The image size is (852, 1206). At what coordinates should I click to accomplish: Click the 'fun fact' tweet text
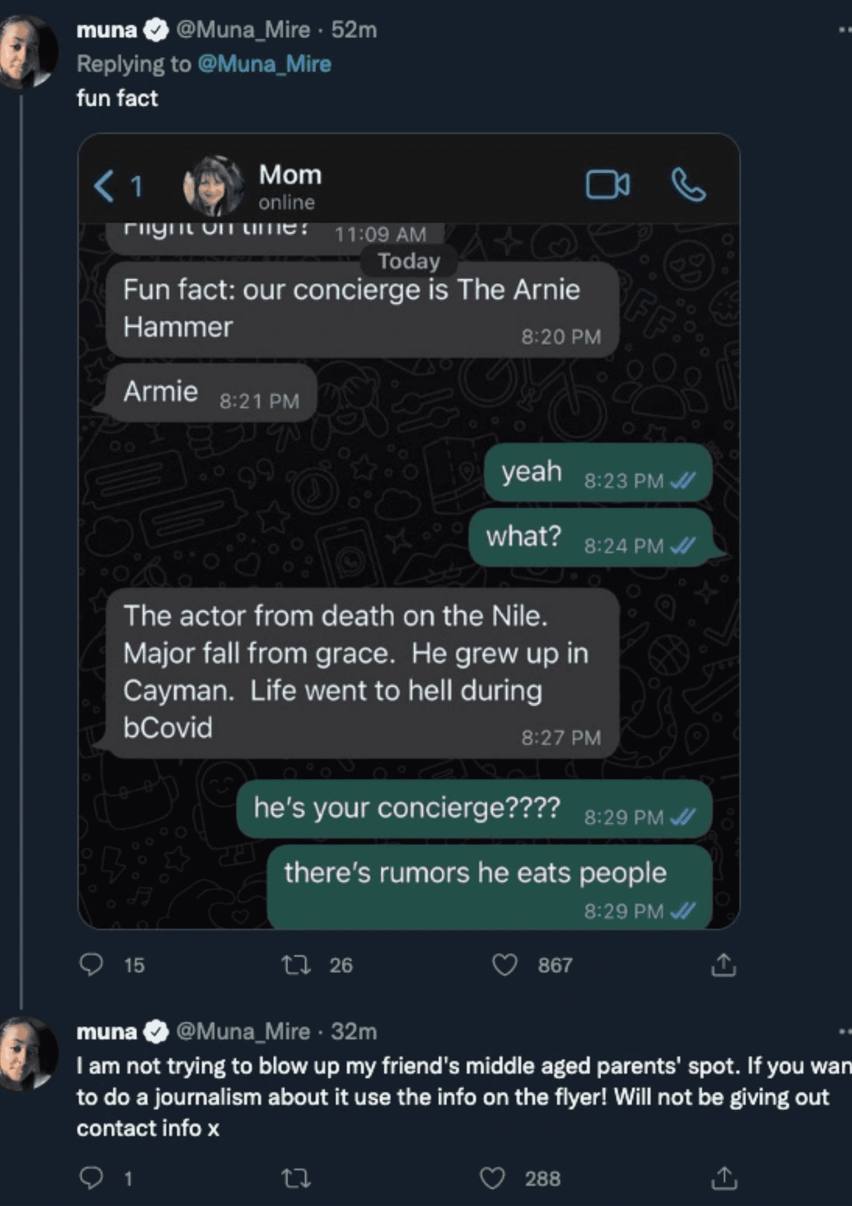(x=117, y=98)
